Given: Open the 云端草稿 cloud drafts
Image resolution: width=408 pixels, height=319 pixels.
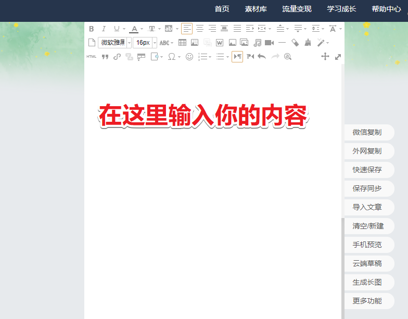Looking at the screenshot, I should 369,263.
